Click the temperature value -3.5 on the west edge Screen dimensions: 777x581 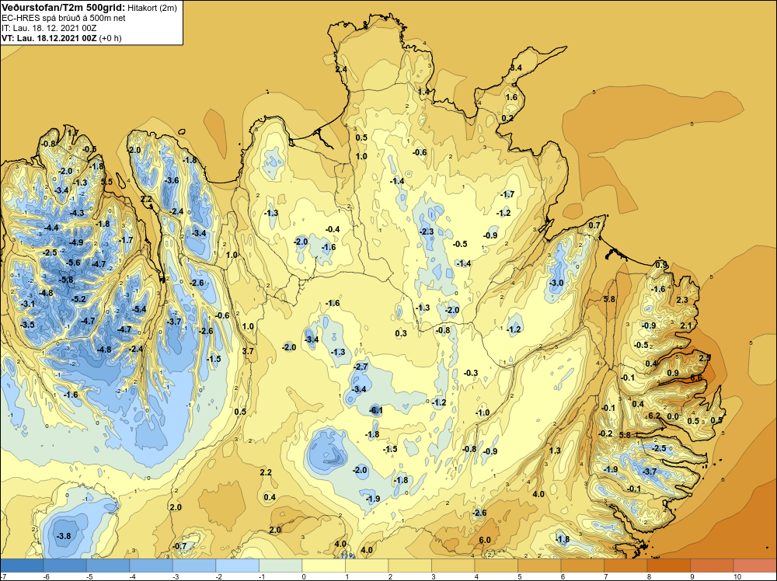[28, 325]
